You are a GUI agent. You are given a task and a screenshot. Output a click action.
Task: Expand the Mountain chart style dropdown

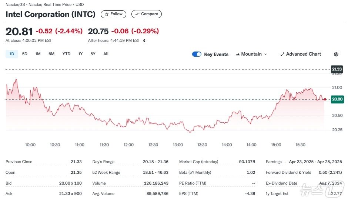[x=265, y=54]
